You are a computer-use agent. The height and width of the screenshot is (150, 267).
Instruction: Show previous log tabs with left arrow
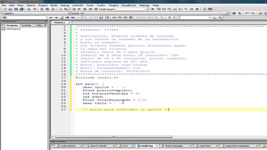(52, 146)
